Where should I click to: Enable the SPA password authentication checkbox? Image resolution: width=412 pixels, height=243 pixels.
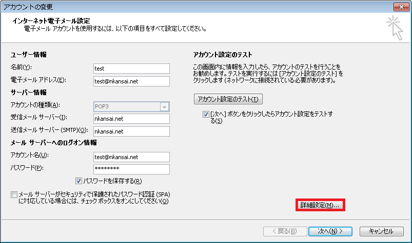13,195
